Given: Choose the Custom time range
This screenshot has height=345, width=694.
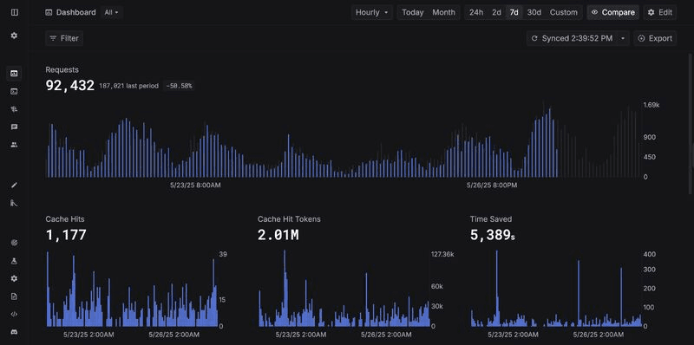Looking at the screenshot, I should (563, 12).
